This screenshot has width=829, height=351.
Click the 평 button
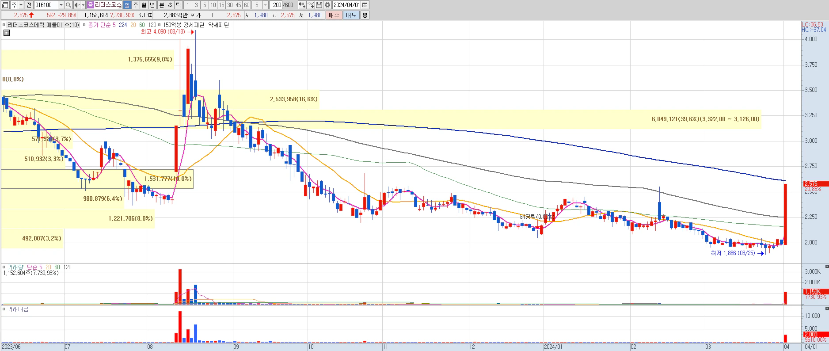pos(365,15)
